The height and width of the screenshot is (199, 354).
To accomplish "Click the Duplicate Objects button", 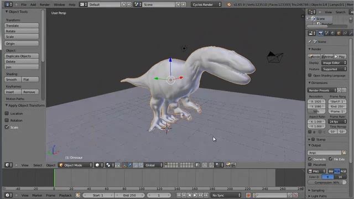I will 22,56.
